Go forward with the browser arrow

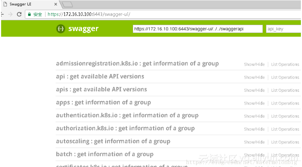(x=10, y=14)
